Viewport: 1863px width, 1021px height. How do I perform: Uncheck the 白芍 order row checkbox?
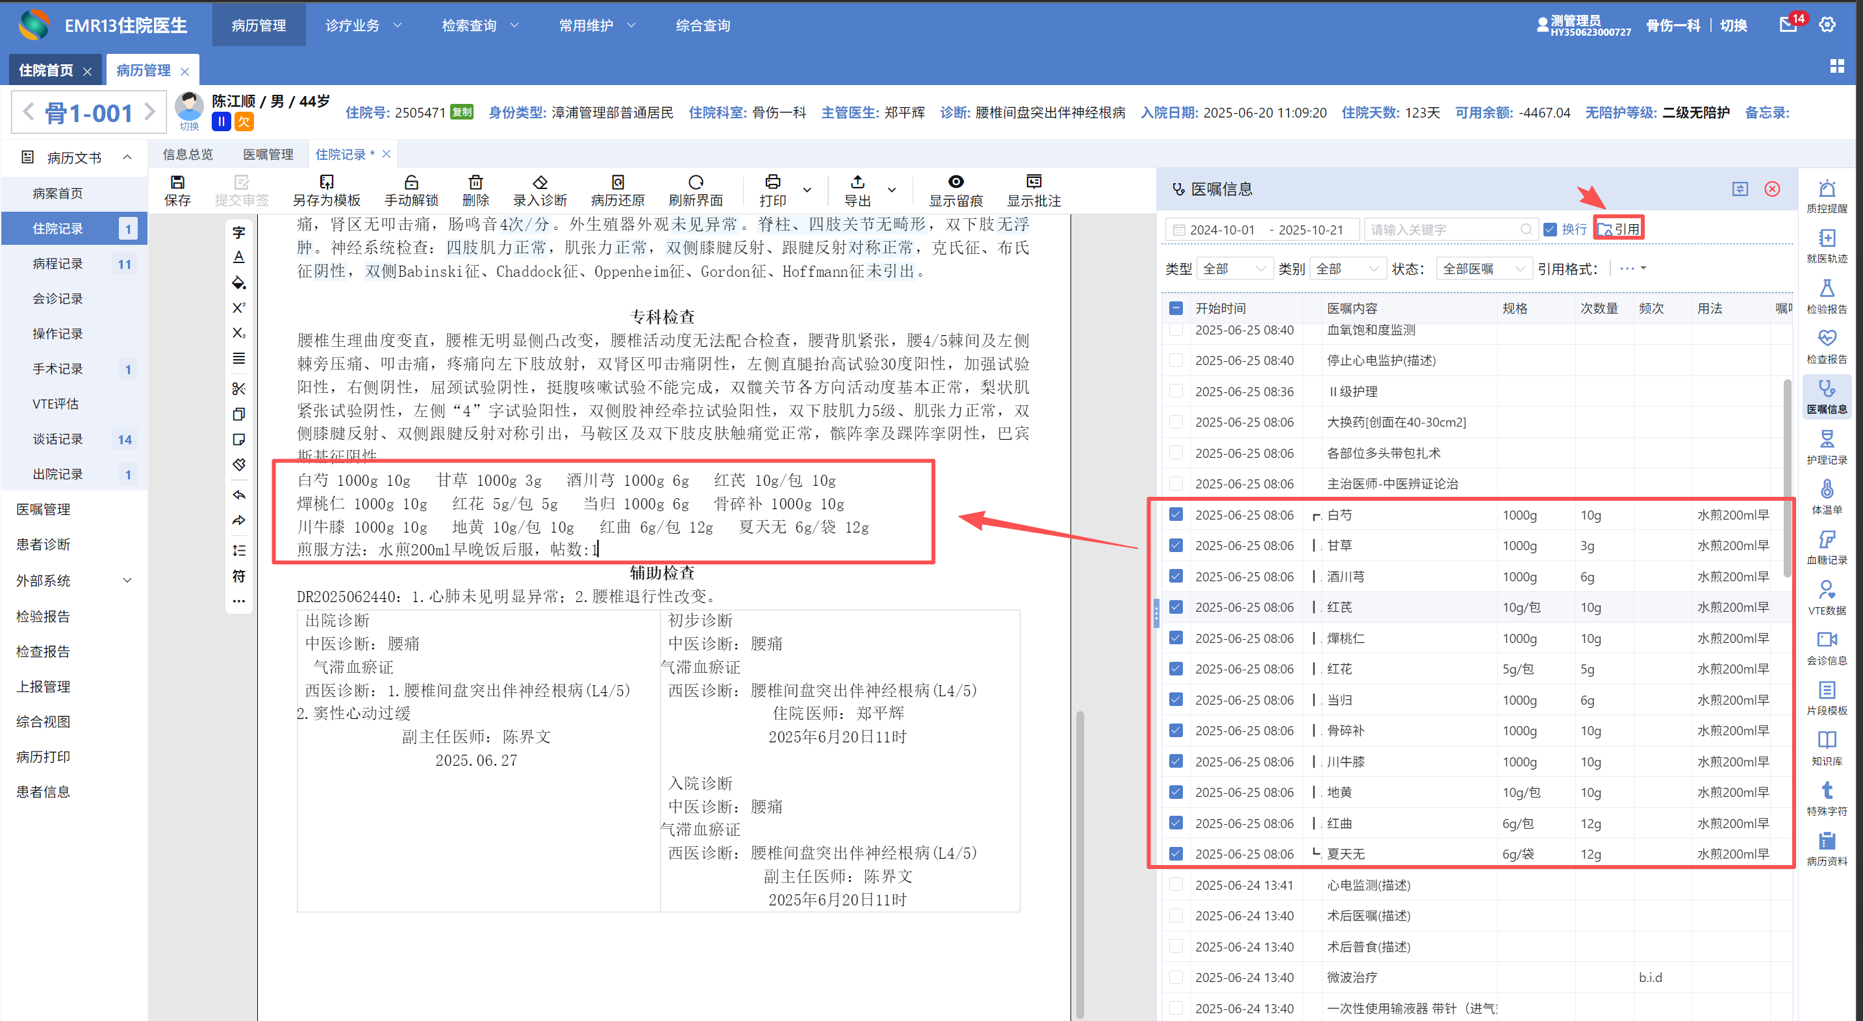pyautogui.click(x=1176, y=514)
